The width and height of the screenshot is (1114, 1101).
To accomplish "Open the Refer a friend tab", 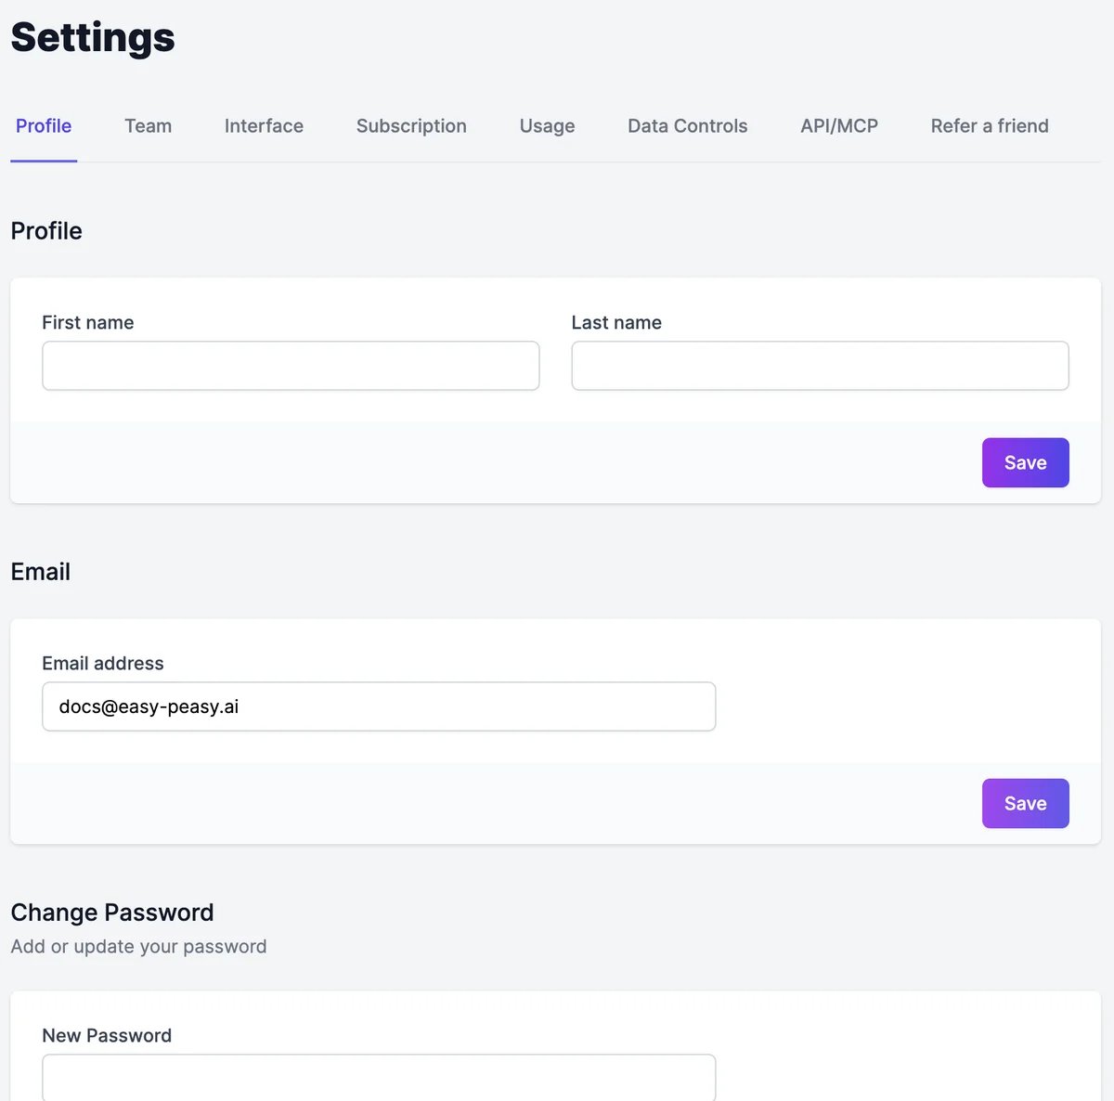I will point(990,126).
